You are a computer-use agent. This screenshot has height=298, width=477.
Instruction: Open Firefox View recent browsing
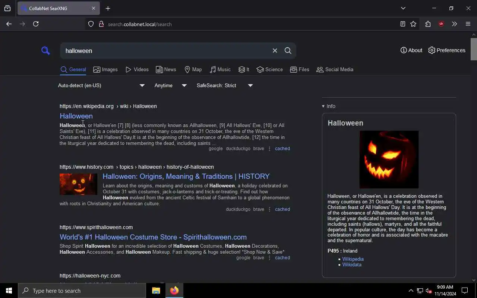pos(7,8)
